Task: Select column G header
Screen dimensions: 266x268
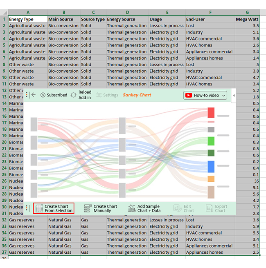Action: tap(247, 12)
